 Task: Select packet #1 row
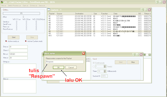(x=99, y=16)
